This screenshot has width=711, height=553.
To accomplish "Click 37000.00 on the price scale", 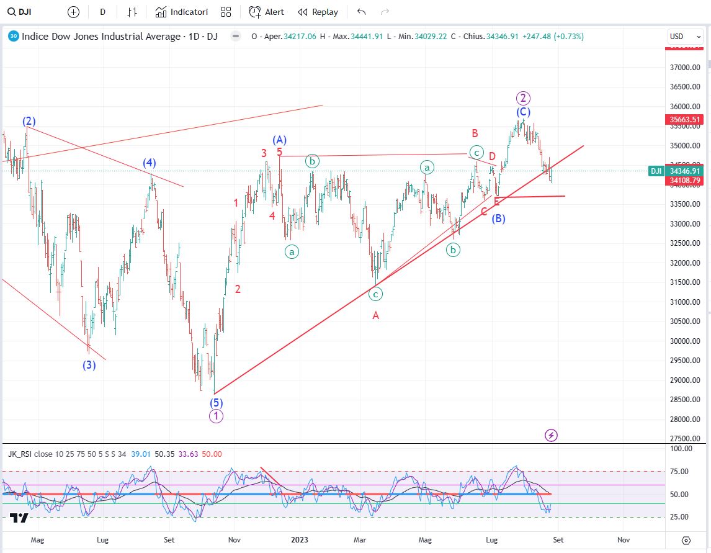I will tap(685, 68).
